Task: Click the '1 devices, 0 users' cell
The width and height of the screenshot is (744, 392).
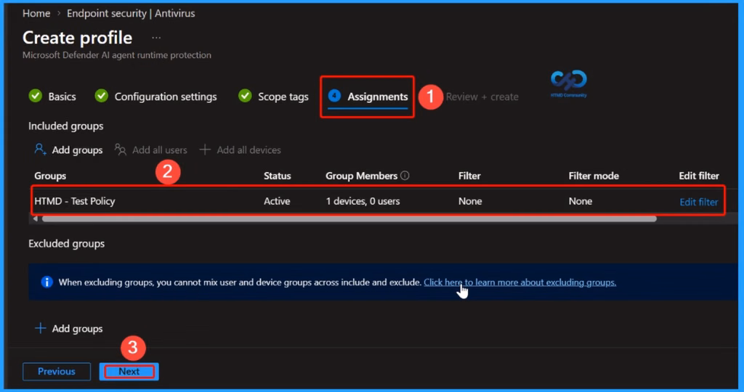Action: point(363,201)
